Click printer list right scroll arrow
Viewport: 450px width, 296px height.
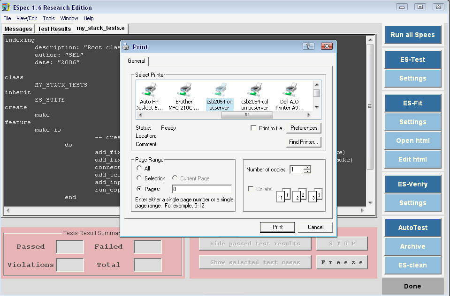click(309, 115)
